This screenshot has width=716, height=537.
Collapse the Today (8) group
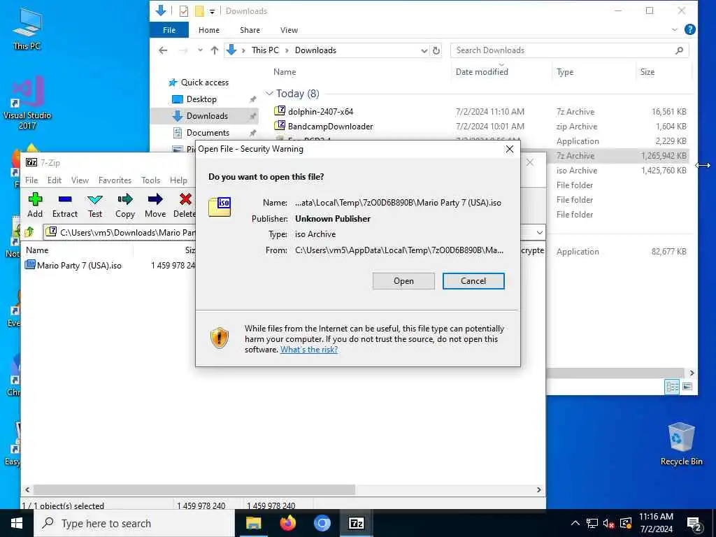269,94
